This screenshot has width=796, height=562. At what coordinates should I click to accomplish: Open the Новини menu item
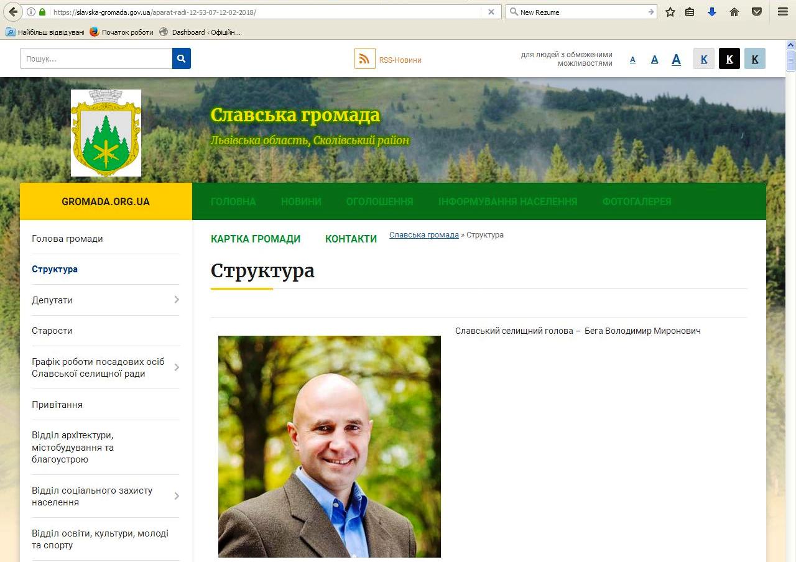coord(301,201)
